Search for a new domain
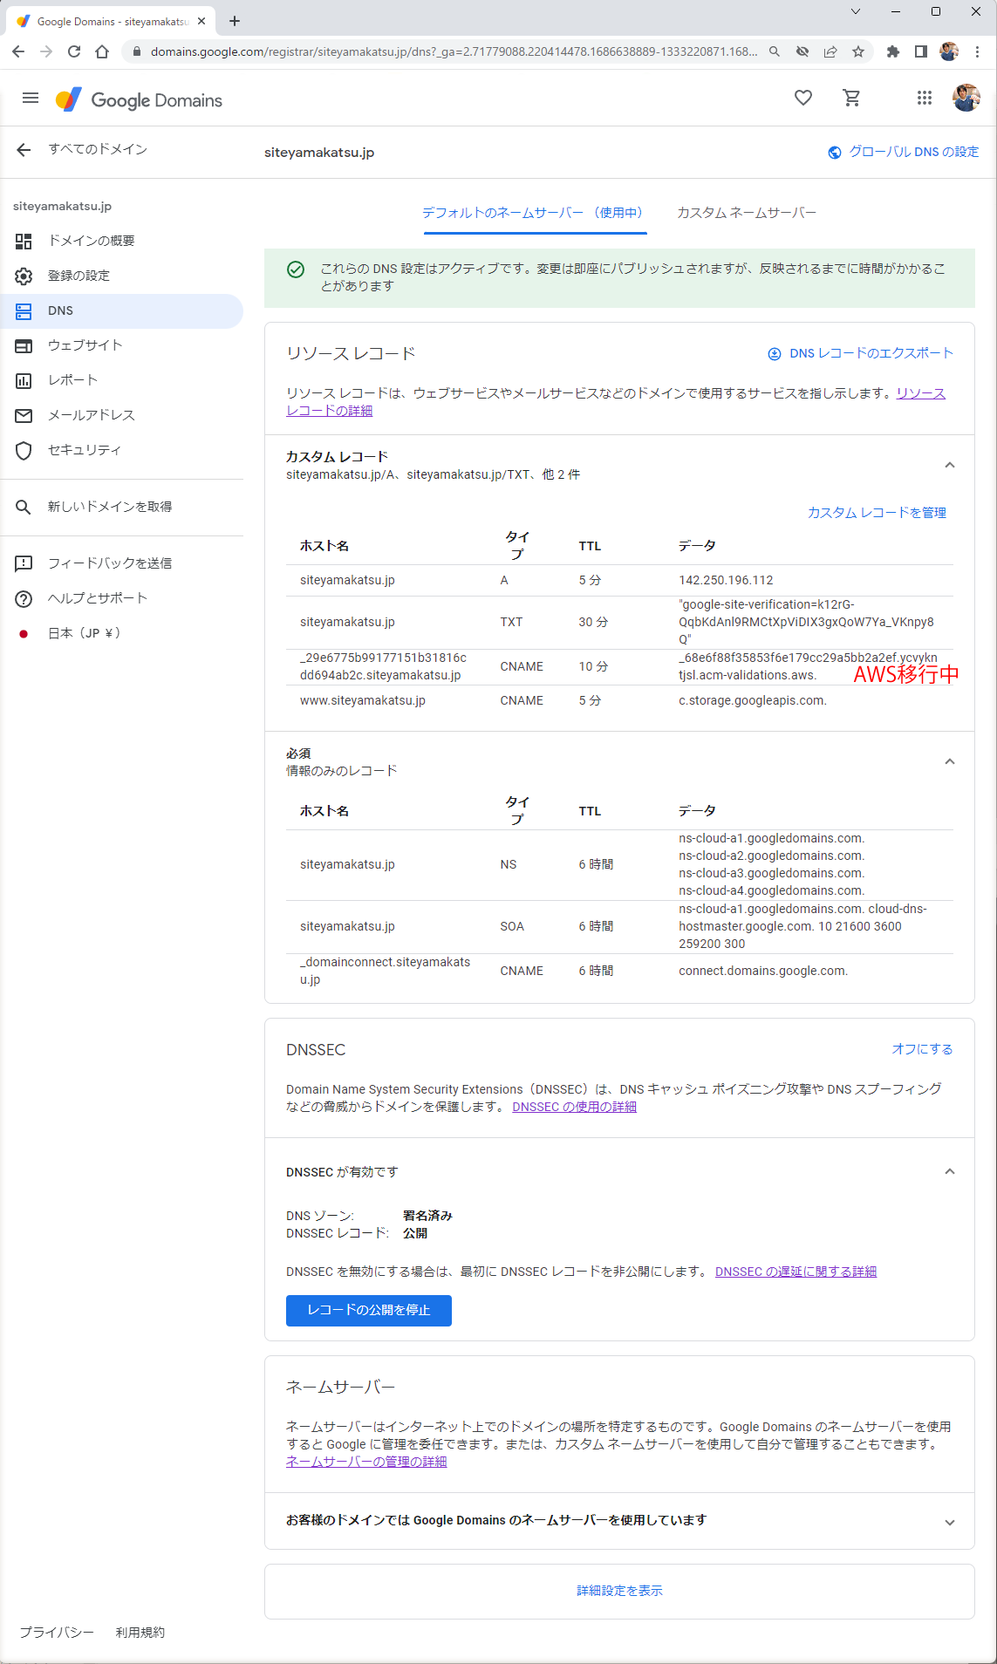Image resolution: width=997 pixels, height=1664 pixels. pyautogui.click(x=122, y=507)
